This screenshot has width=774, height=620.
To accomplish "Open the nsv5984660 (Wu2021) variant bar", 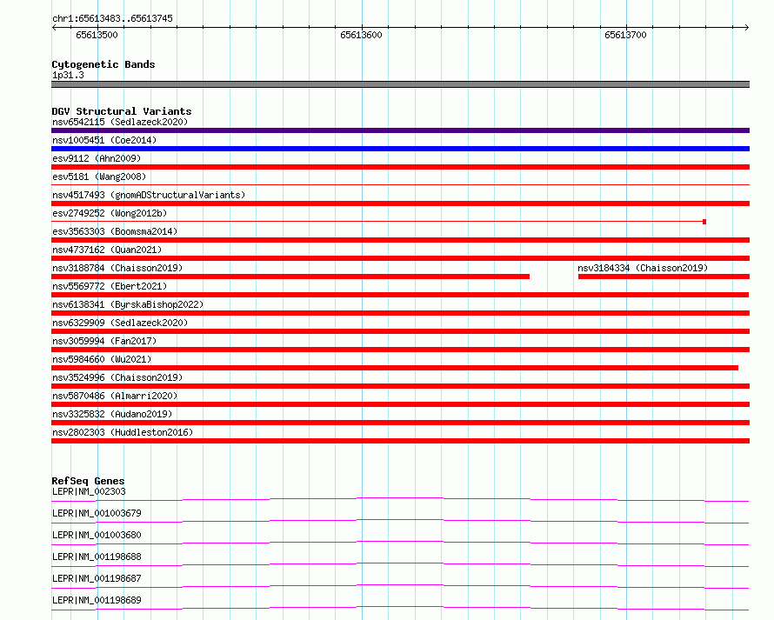I will coord(395,368).
